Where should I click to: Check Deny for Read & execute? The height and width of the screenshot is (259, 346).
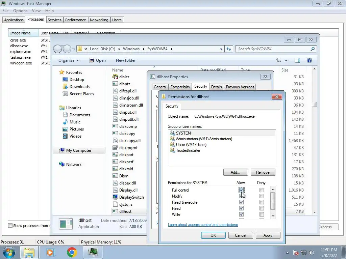[262, 202]
